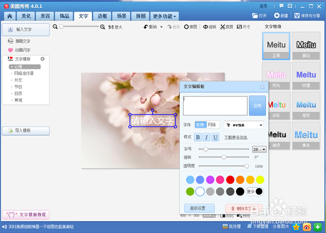Collapse the 文字模板 section arrow

click(42, 59)
